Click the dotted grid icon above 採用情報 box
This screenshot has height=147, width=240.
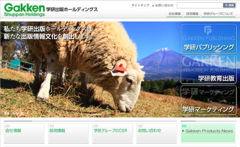(52, 126)
